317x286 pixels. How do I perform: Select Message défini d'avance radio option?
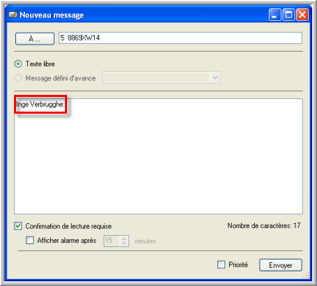coord(18,78)
